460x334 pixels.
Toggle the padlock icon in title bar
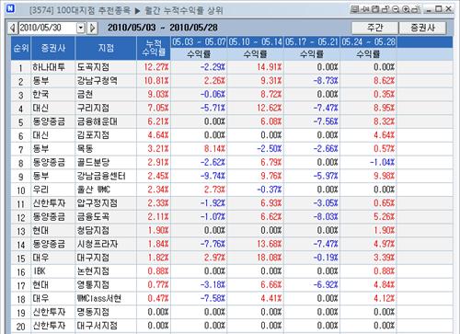click(x=385, y=9)
